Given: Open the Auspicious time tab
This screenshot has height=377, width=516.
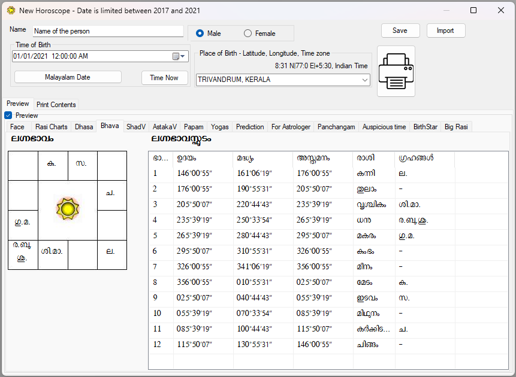Looking at the screenshot, I should [x=384, y=126].
